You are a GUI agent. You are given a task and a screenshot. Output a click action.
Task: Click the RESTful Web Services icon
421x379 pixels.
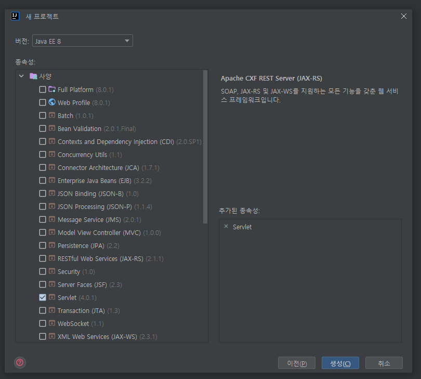[52, 258]
